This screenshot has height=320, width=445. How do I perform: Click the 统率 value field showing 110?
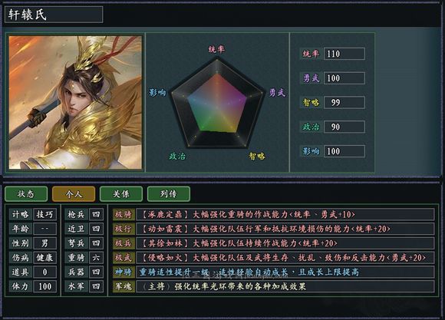coord(344,54)
